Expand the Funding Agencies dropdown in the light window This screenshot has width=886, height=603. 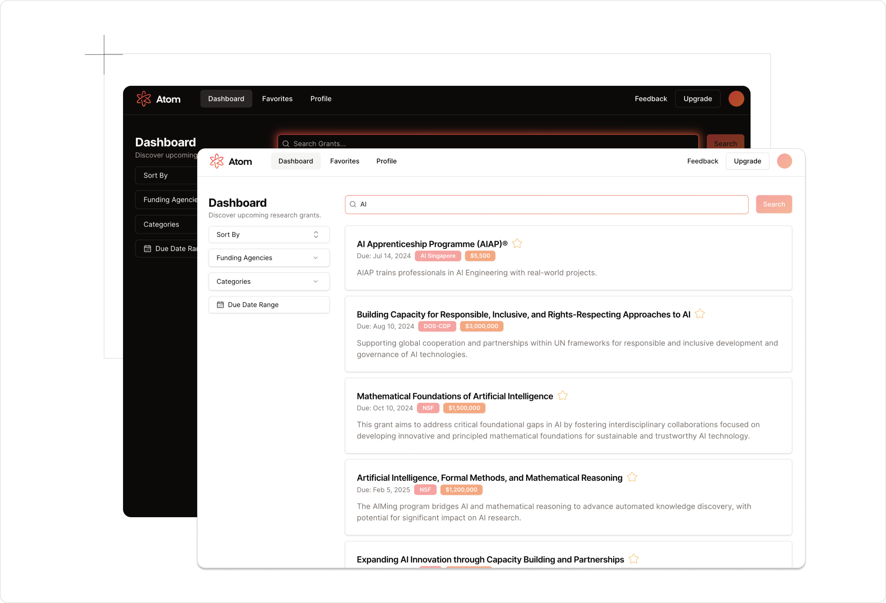pos(269,258)
